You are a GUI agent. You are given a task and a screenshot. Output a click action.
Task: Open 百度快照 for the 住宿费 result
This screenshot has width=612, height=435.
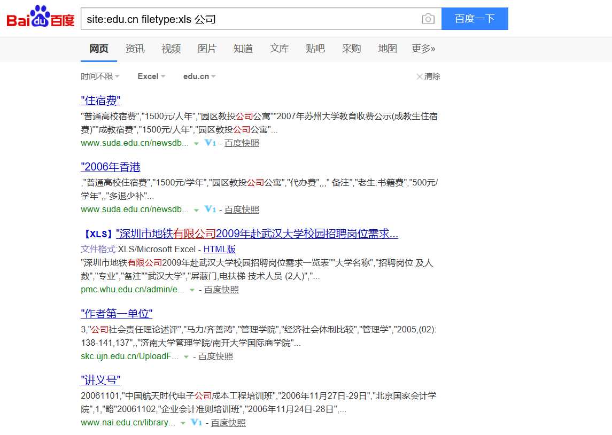(x=242, y=143)
